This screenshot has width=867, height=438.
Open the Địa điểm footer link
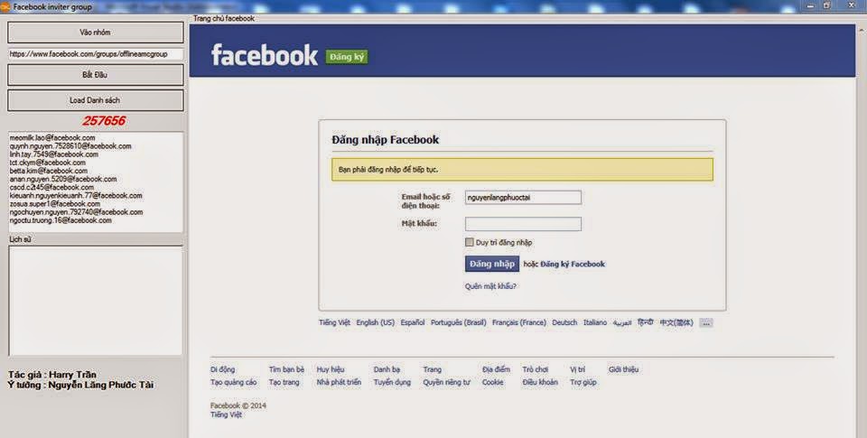click(x=496, y=369)
